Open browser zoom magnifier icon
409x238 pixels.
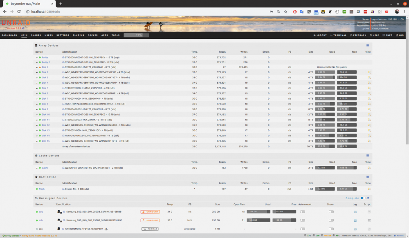tap(278, 12)
